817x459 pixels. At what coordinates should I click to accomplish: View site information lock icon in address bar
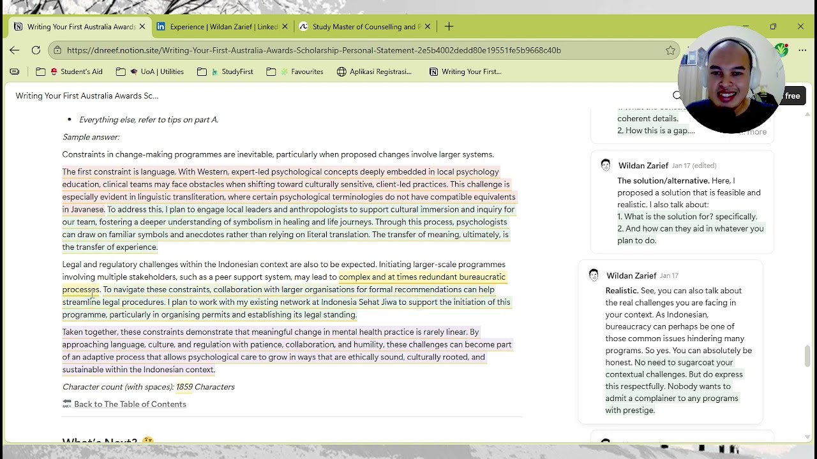coord(58,50)
